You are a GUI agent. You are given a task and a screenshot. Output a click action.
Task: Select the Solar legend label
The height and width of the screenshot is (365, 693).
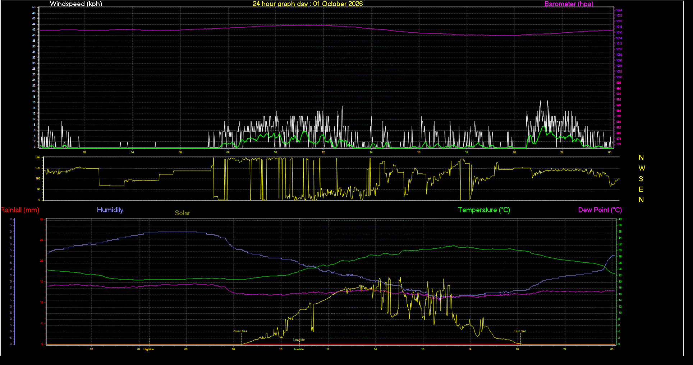click(x=182, y=213)
